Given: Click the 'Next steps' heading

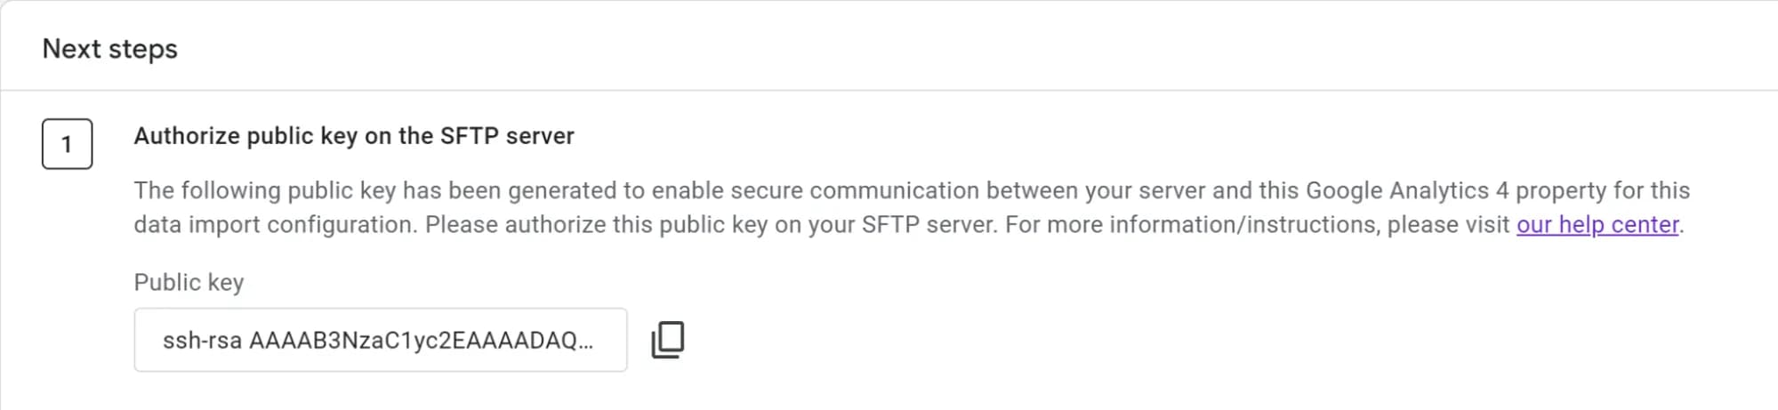Looking at the screenshot, I should point(110,49).
